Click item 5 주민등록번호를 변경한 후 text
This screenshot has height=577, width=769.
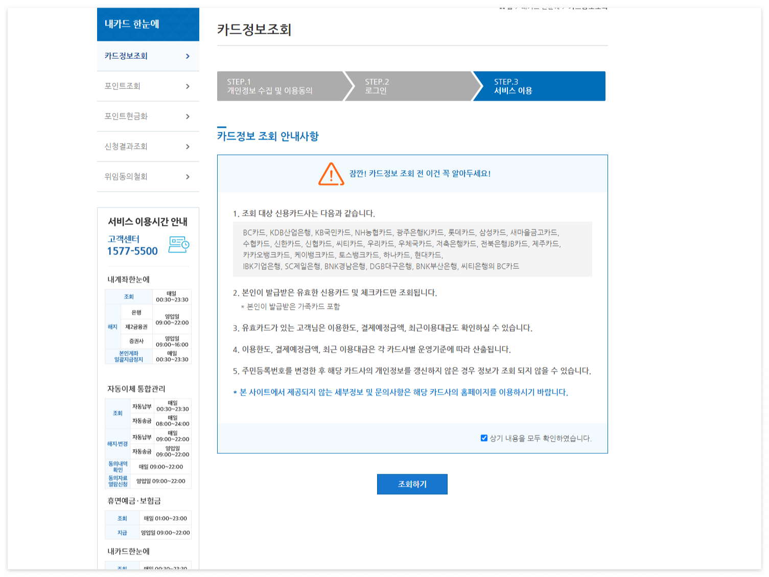[x=412, y=371]
